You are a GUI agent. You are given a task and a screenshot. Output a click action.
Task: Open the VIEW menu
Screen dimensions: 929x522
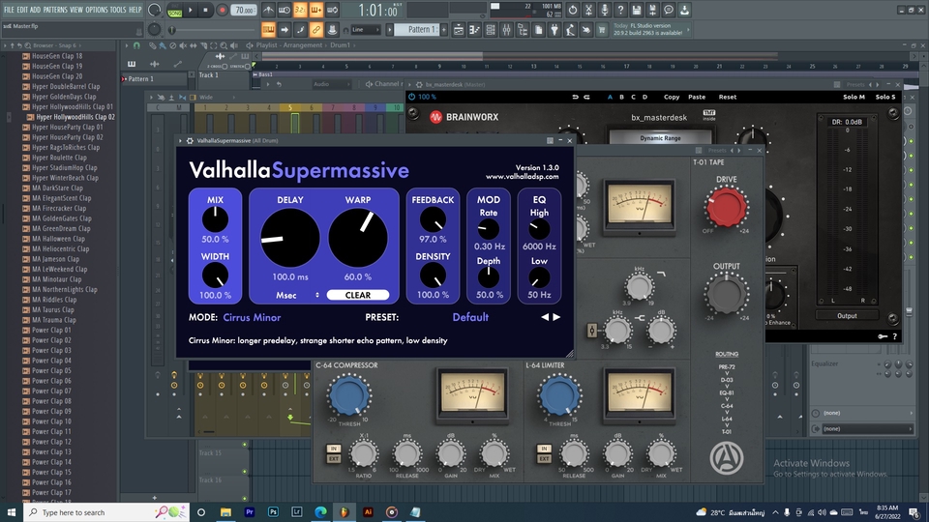[x=76, y=10]
